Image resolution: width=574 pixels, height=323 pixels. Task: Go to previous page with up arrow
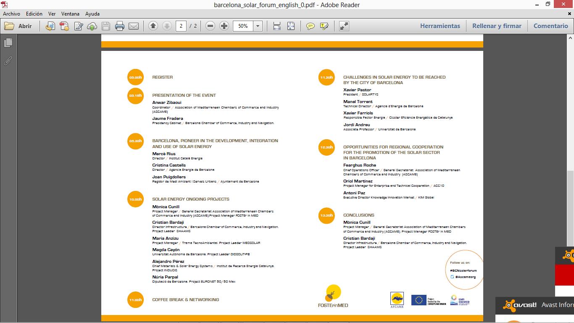tap(153, 26)
